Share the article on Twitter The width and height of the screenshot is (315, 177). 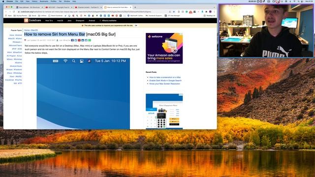76,40
